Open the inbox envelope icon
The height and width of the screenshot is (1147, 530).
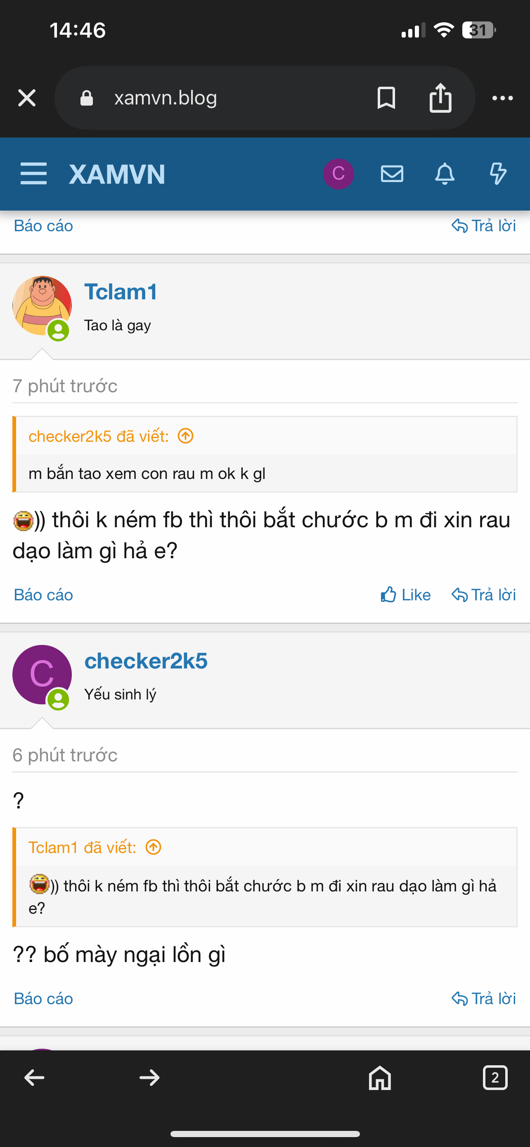click(392, 174)
